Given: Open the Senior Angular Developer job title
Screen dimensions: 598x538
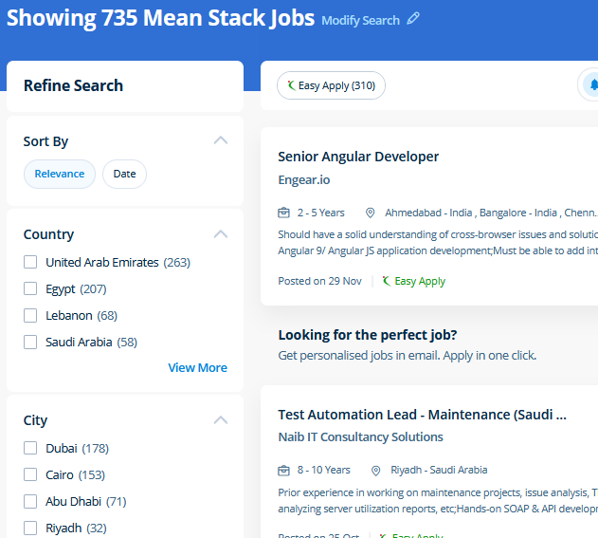Looking at the screenshot, I should tap(358, 157).
